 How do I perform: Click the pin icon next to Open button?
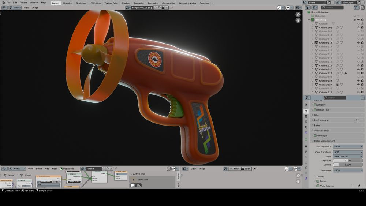(x=255, y=169)
